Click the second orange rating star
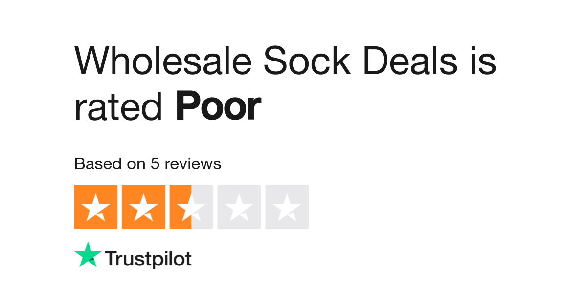The image size is (587, 306). pyautogui.click(x=143, y=207)
